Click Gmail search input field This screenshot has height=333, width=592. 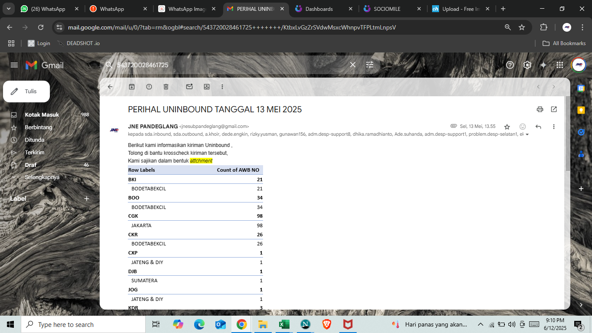point(230,65)
